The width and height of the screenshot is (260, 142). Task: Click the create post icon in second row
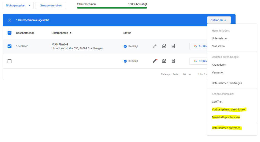(173, 61)
